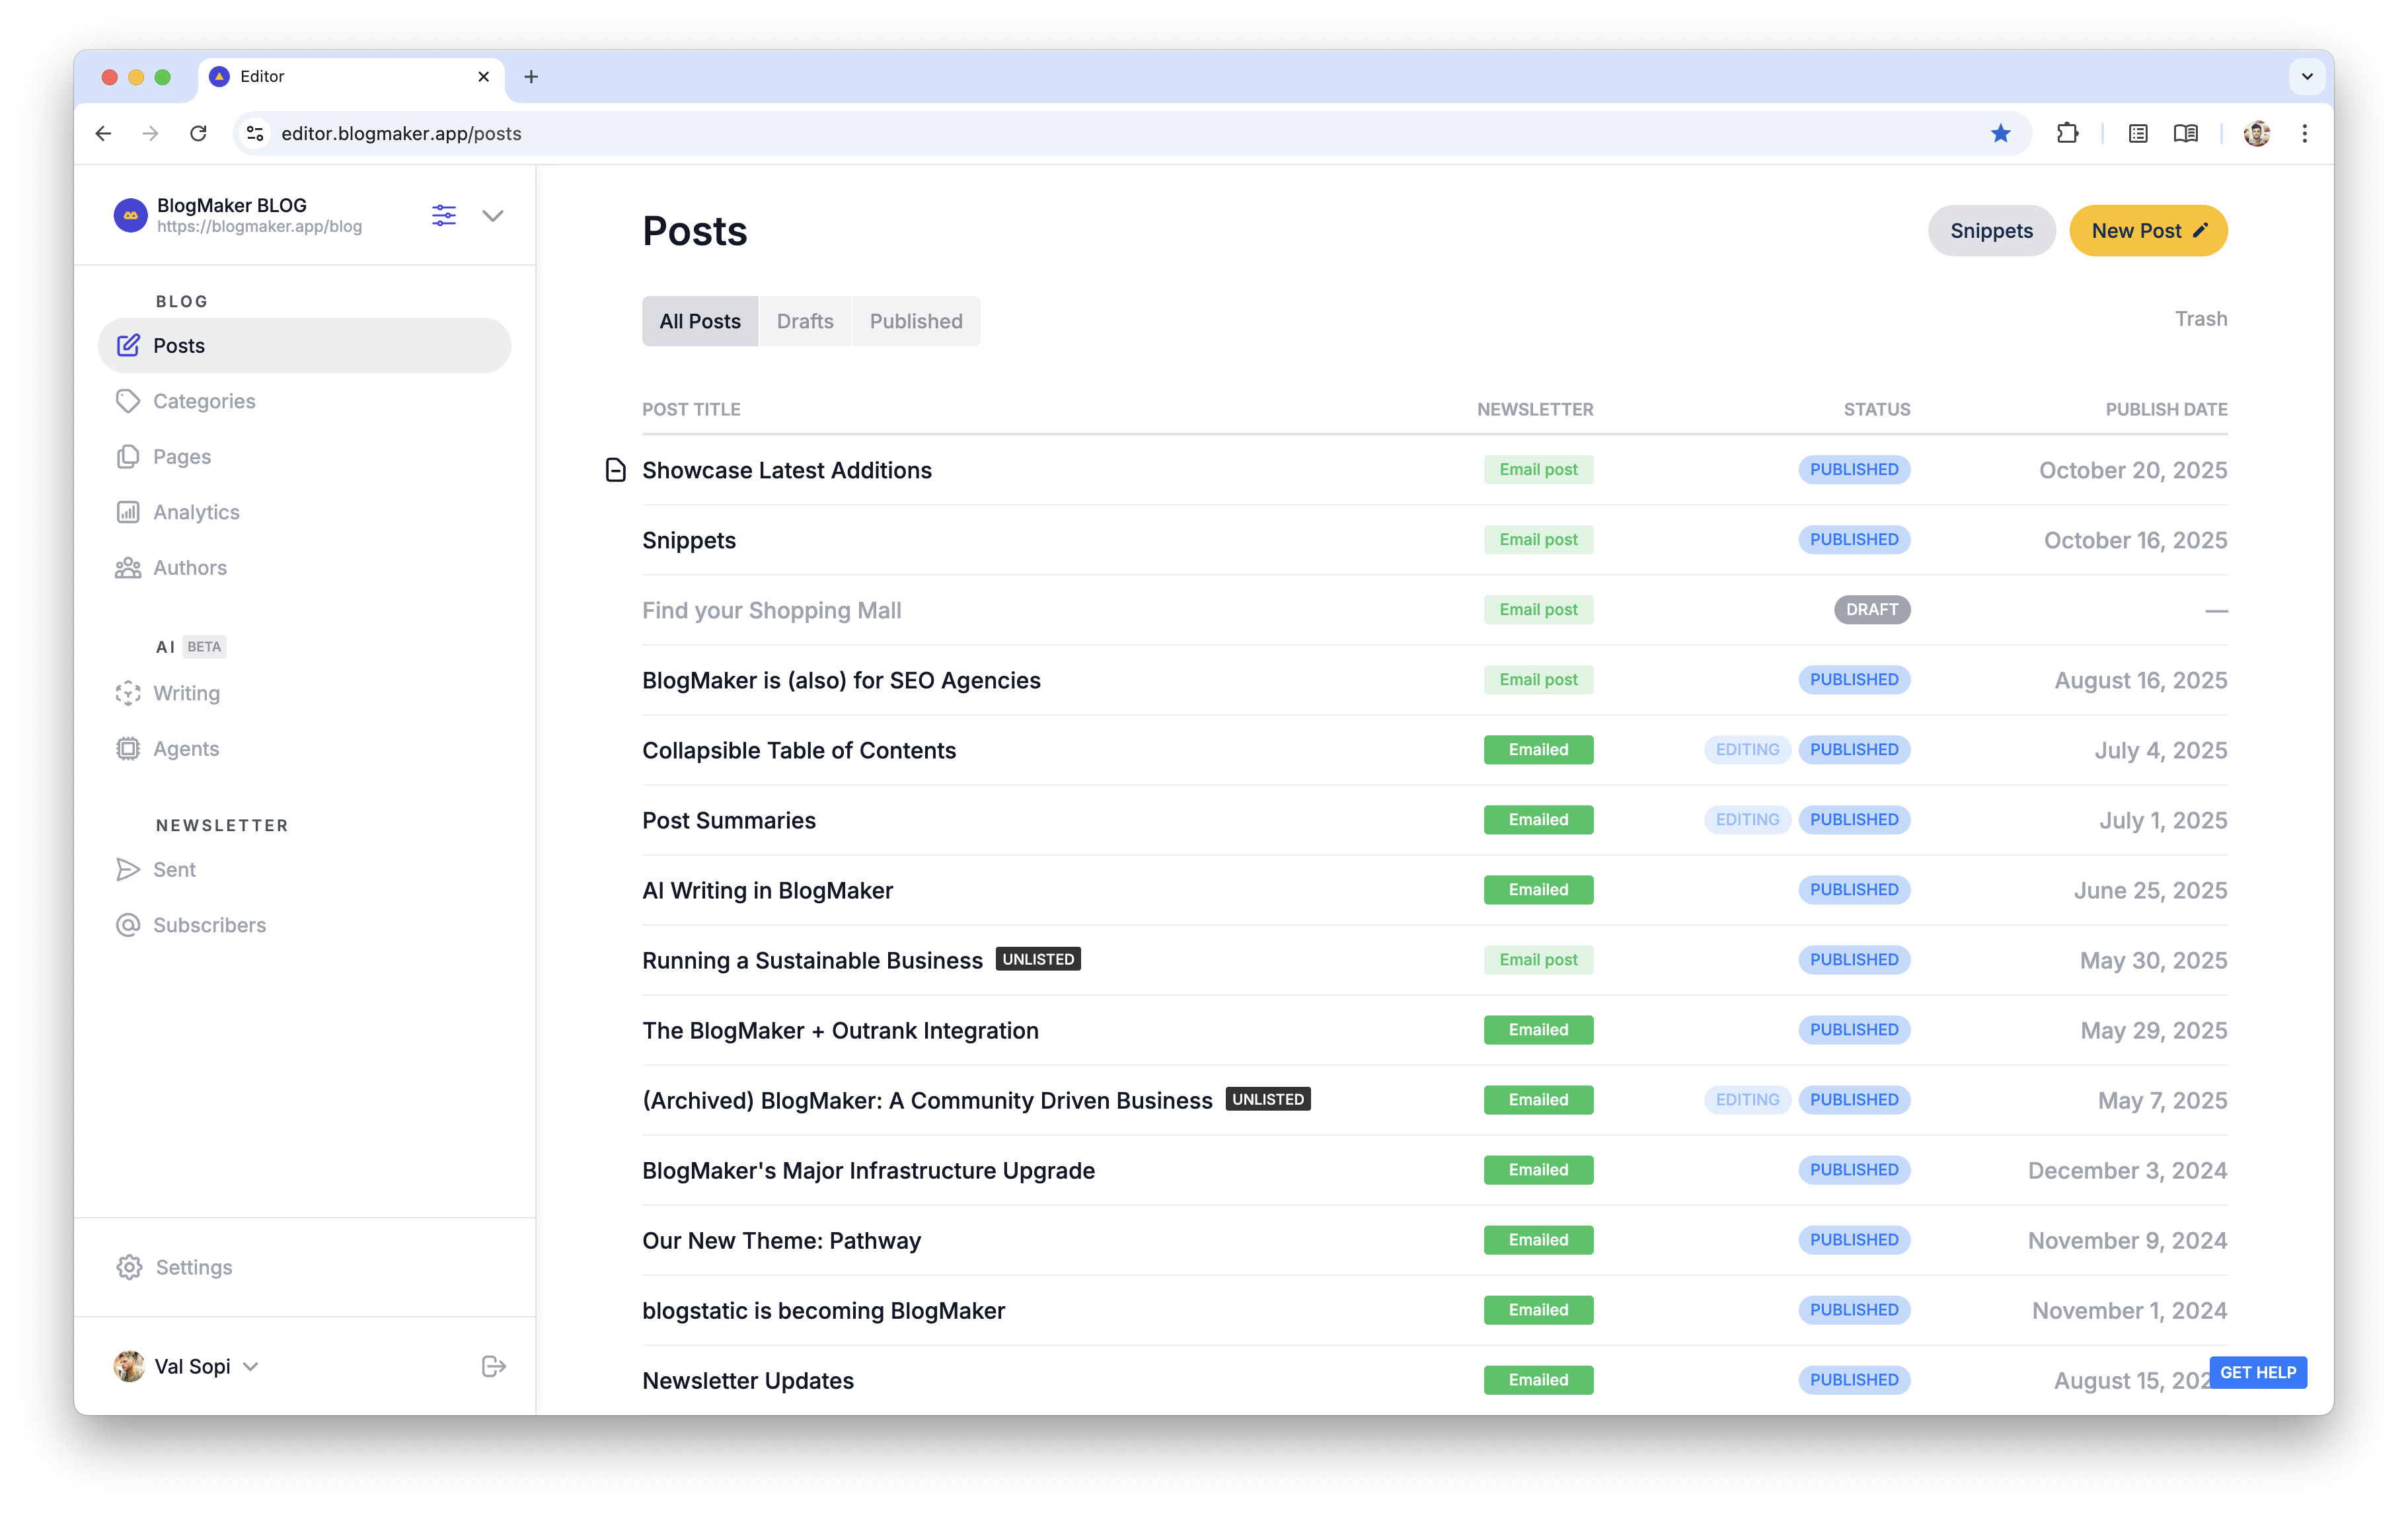
Task: Expand the BlogMaker BLOG switcher chevron
Action: click(x=493, y=215)
